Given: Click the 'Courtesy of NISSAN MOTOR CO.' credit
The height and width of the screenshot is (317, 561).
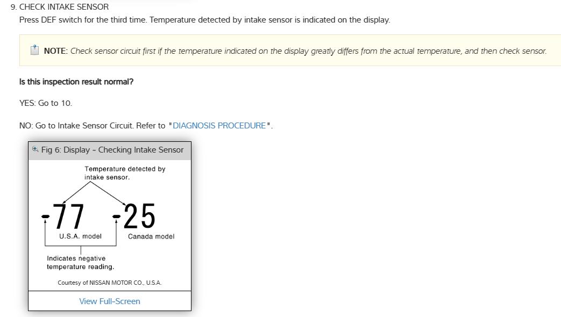Looking at the screenshot, I should [x=110, y=283].
